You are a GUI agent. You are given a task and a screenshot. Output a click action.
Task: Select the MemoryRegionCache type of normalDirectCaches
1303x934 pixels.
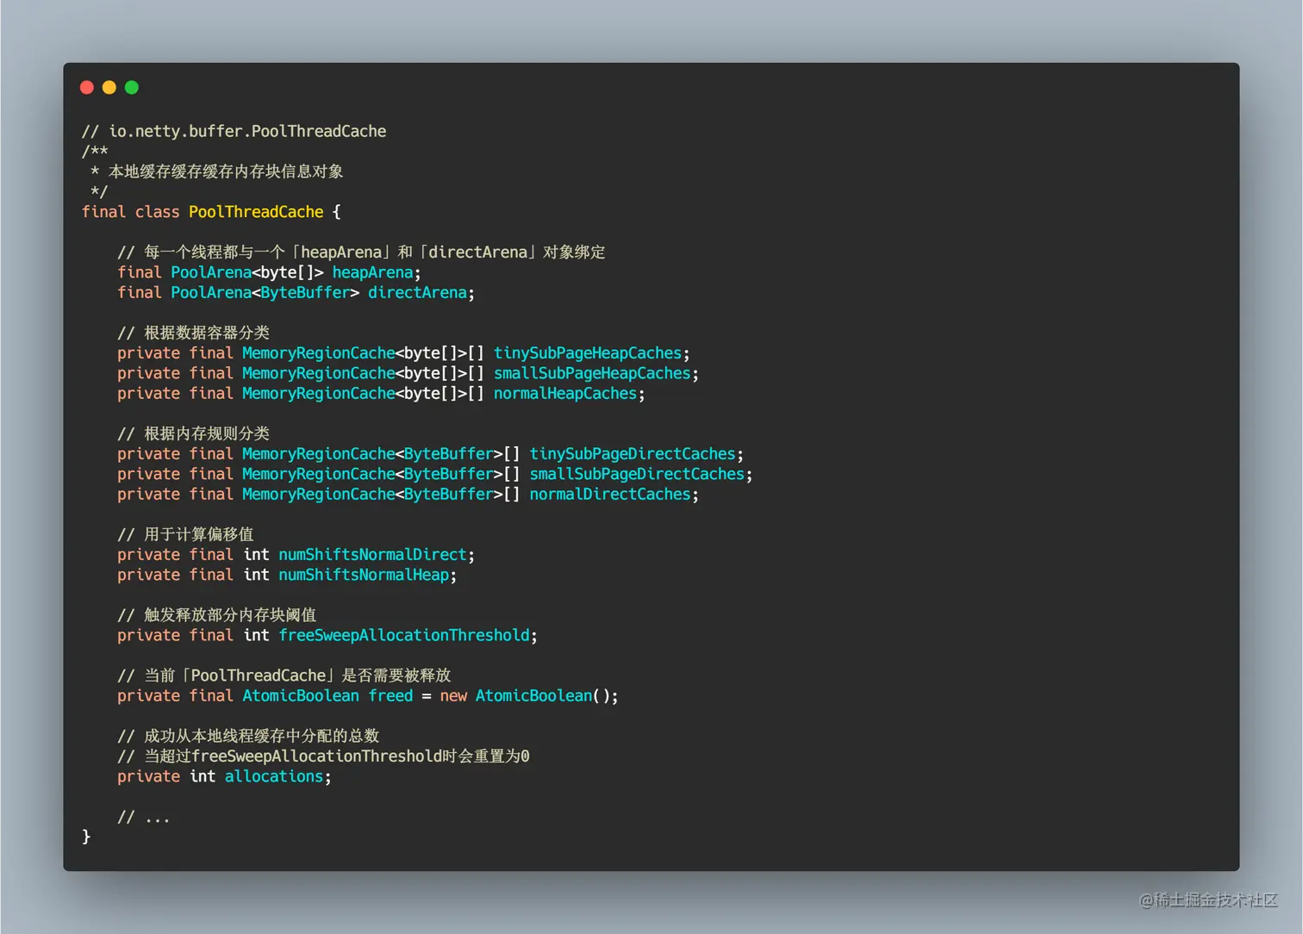point(319,494)
